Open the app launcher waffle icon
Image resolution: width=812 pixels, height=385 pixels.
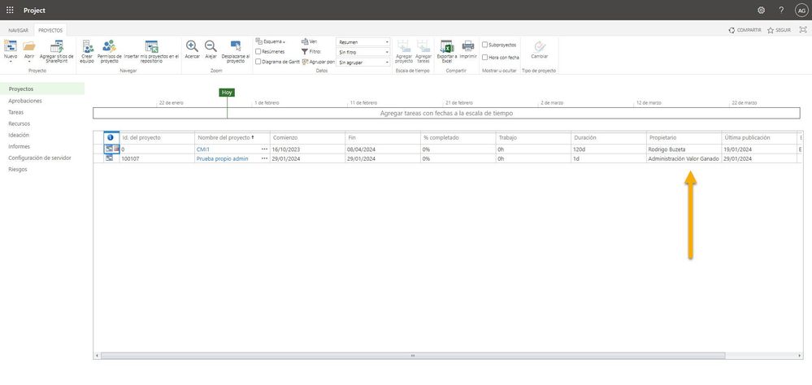pyautogui.click(x=10, y=10)
